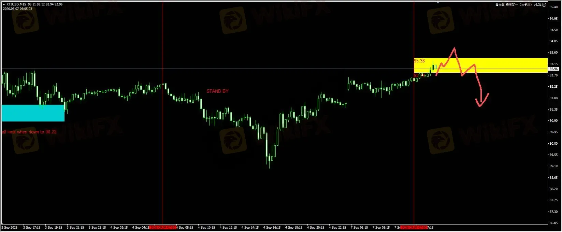Select the red vertical line at 2026.09.04
Image resolution: width=562 pixels, height=232 pixels.
click(163, 113)
